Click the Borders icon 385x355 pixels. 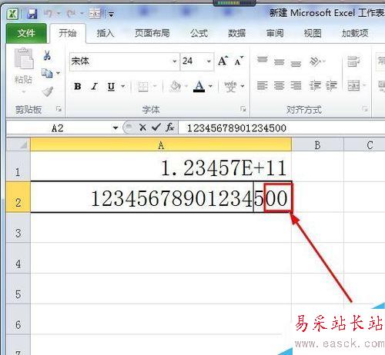tap(143, 86)
